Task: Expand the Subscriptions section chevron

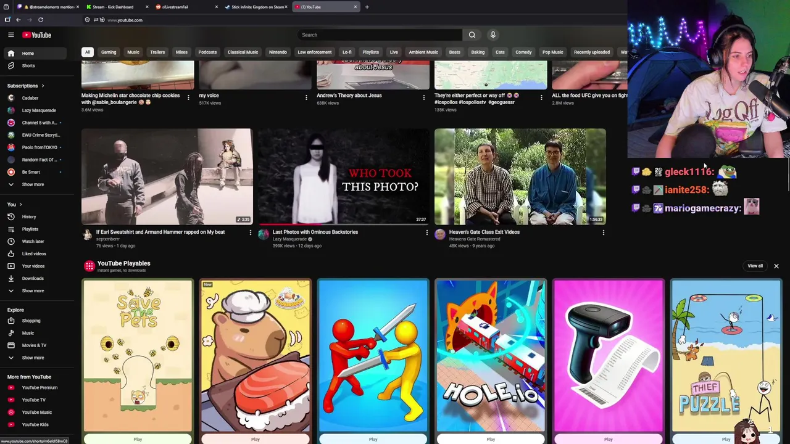Action: tap(43, 86)
